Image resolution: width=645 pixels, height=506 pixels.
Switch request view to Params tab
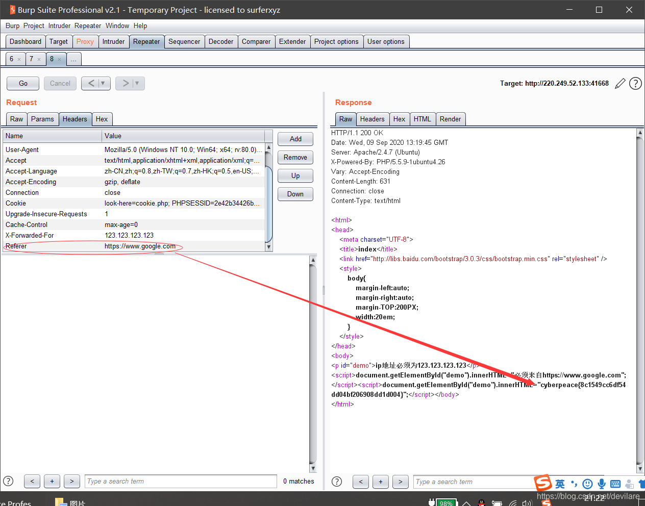pyautogui.click(x=42, y=119)
